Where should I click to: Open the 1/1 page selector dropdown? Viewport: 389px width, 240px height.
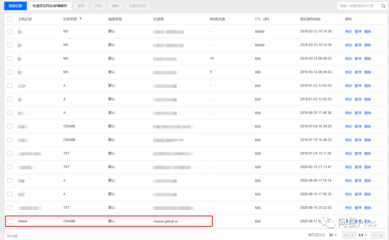pyautogui.click(x=363, y=235)
